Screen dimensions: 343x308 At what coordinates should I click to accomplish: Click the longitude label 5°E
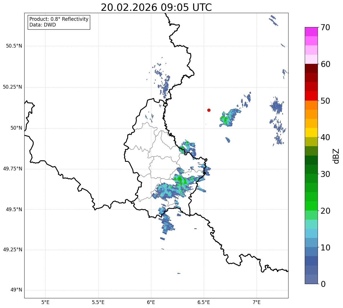(x=45, y=302)
